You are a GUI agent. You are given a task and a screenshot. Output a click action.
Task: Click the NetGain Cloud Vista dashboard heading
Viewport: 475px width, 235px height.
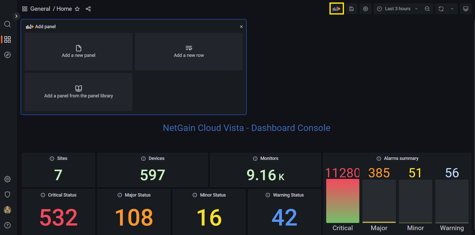[246, 128]
